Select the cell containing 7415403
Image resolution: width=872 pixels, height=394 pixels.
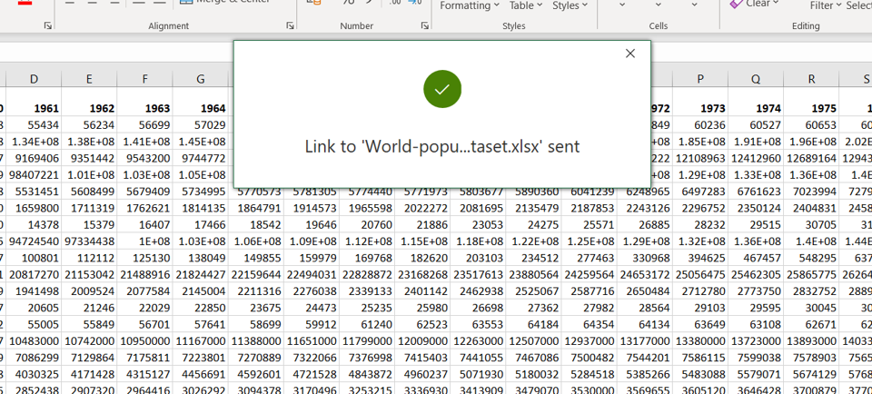(x=422, y=359)
